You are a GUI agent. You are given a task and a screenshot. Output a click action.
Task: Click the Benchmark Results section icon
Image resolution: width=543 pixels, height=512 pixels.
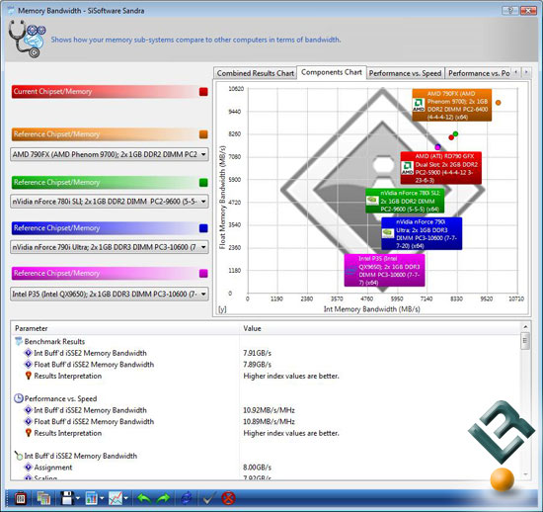(19, 341)
